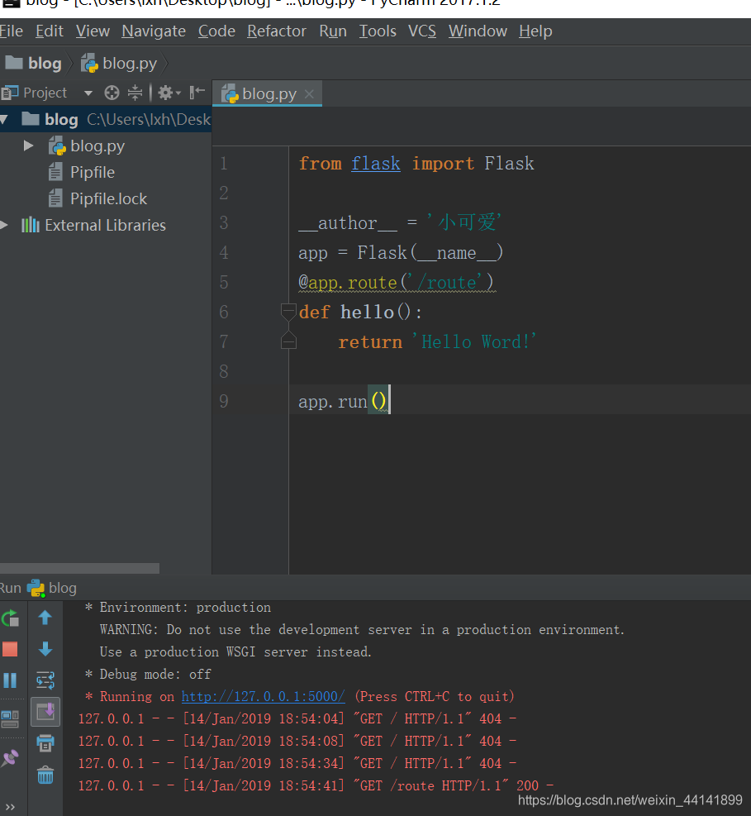Print the console output

coord(45,743)
